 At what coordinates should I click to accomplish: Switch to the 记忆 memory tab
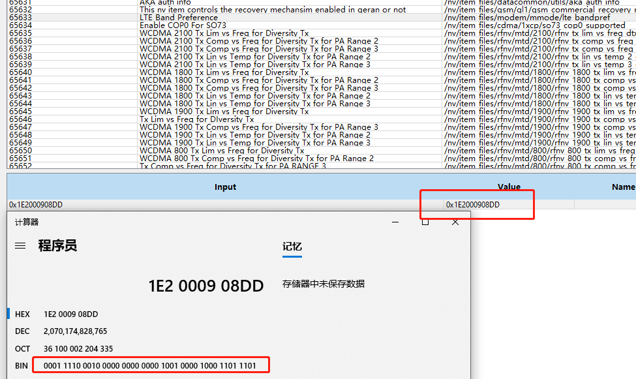pyautogui.click(x=292, y=247)
